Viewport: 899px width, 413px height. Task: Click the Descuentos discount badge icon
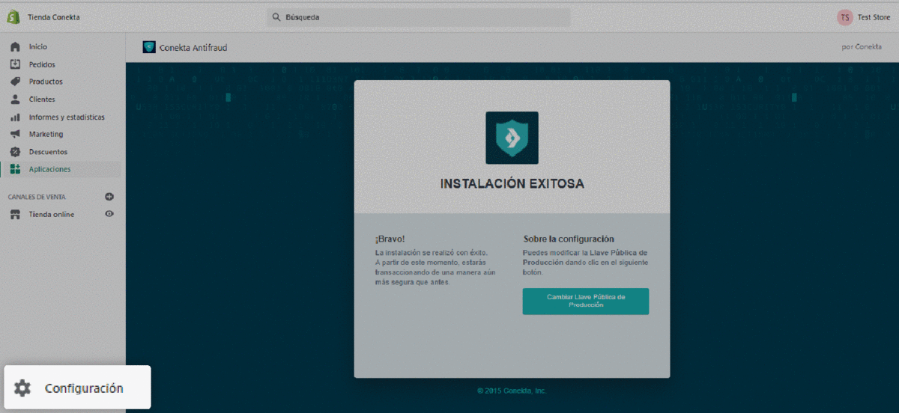(15, 152)
